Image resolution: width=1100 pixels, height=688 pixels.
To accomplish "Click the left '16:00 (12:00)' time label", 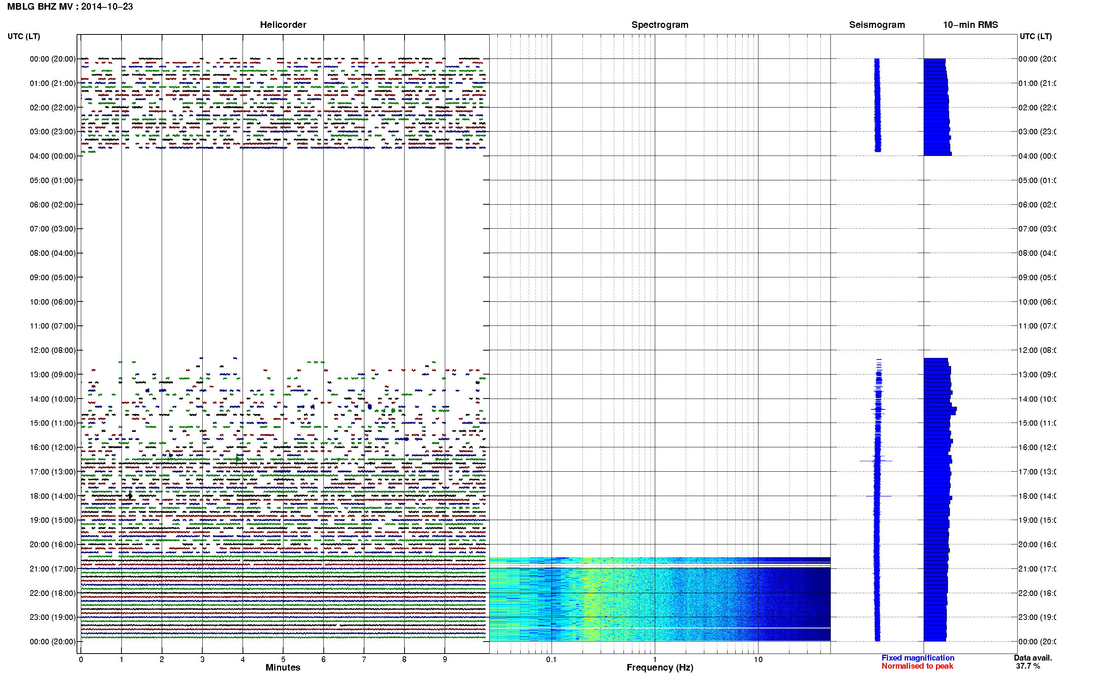I will click(x=53, y=447).
